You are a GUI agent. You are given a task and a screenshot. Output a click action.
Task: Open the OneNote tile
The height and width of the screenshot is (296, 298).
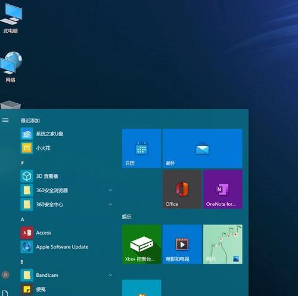pyautogui.click(x=223, y=189)
